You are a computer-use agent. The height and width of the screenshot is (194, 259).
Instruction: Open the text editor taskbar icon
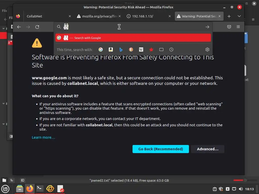(60, 189)
